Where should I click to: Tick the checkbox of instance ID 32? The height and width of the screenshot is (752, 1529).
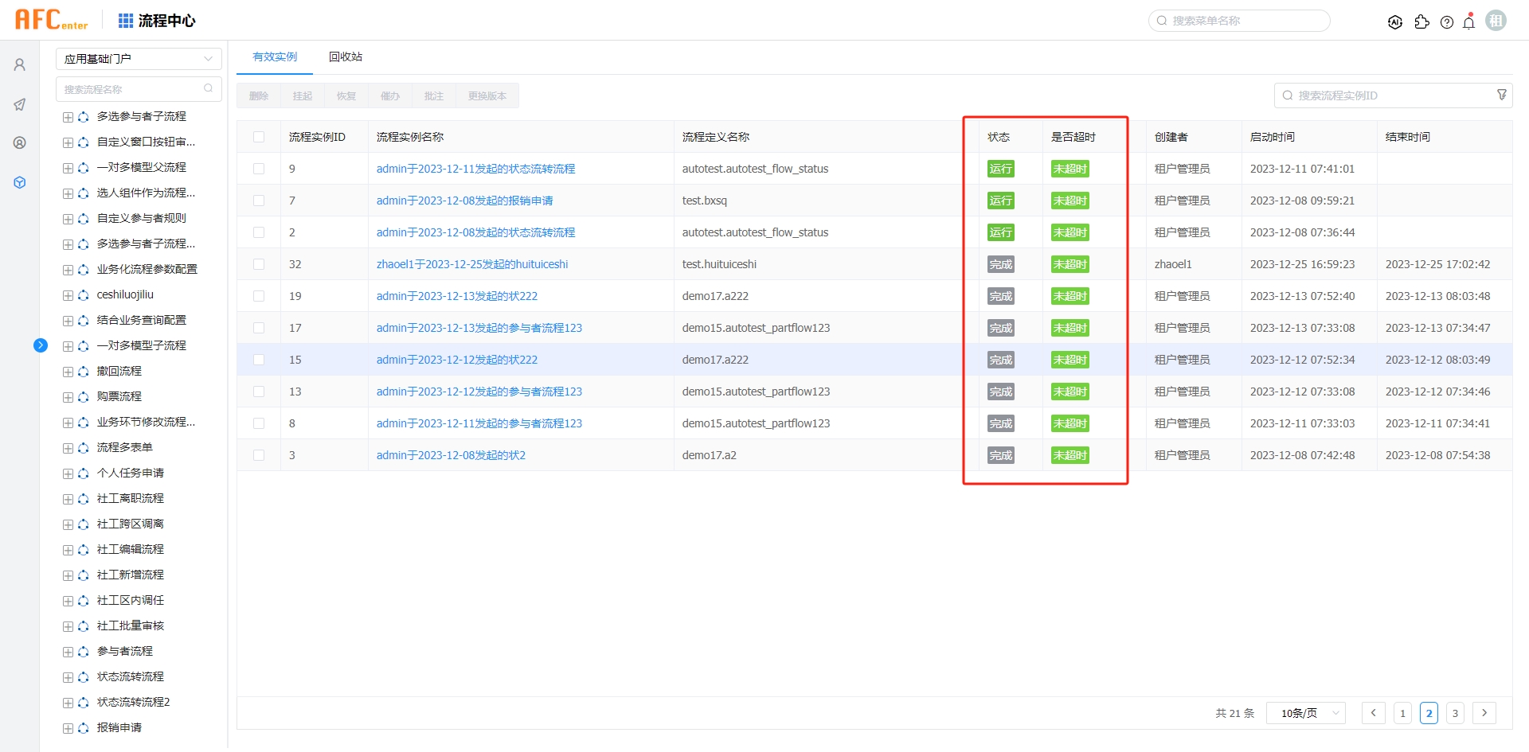(259, 263)
